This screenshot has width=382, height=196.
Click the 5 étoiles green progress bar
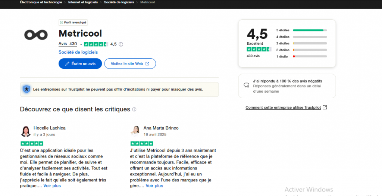(310, 30)
